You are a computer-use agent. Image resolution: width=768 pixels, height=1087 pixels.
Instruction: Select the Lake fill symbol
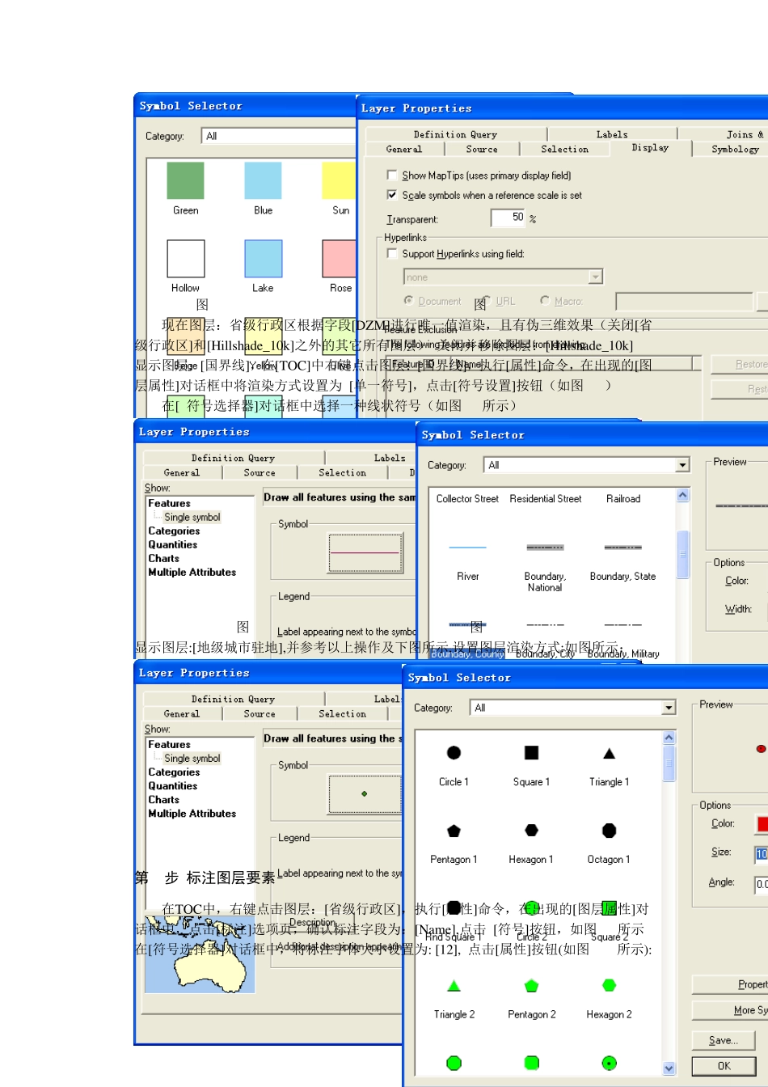click(x=263, y=258)
